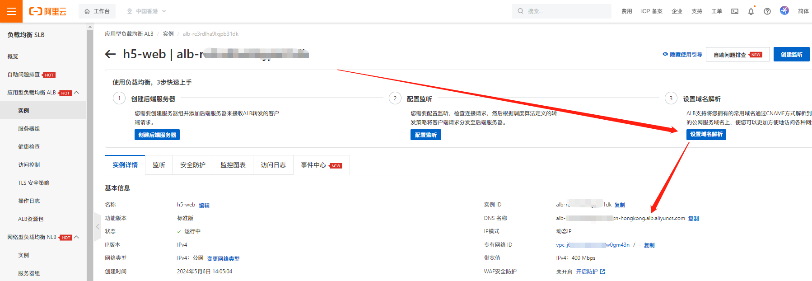Viewport: 812px width, 281px height.
Task: Switch to the 事件中心 tab
Action: coord(322,165)
